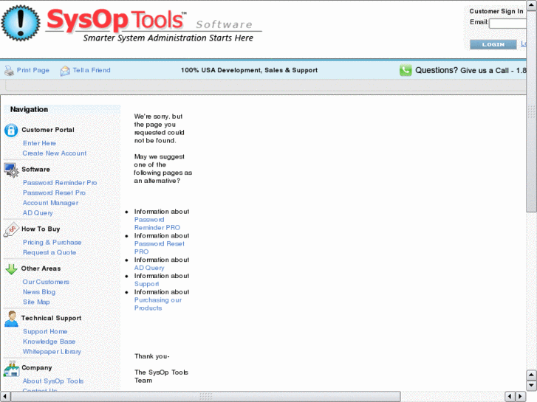The width and height of the screenshot is (537, 402).
Task: Click the vertical scrollbar down arrow
Action: coord(531,385)
